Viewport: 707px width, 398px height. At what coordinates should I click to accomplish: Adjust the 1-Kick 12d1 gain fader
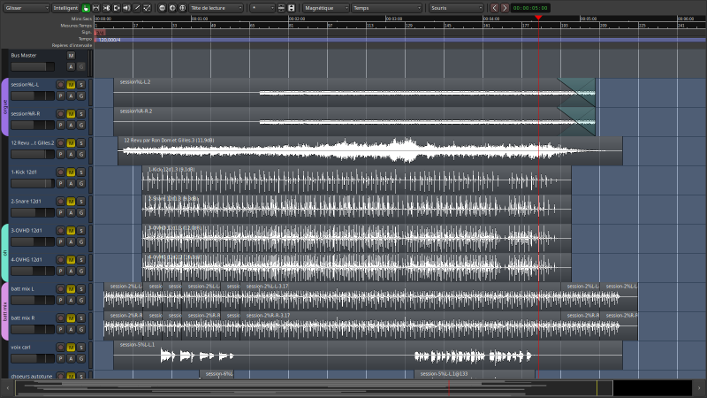(33, 184)
